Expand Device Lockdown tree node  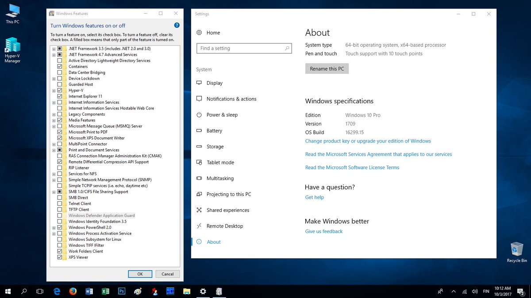(x=54, y=79)
